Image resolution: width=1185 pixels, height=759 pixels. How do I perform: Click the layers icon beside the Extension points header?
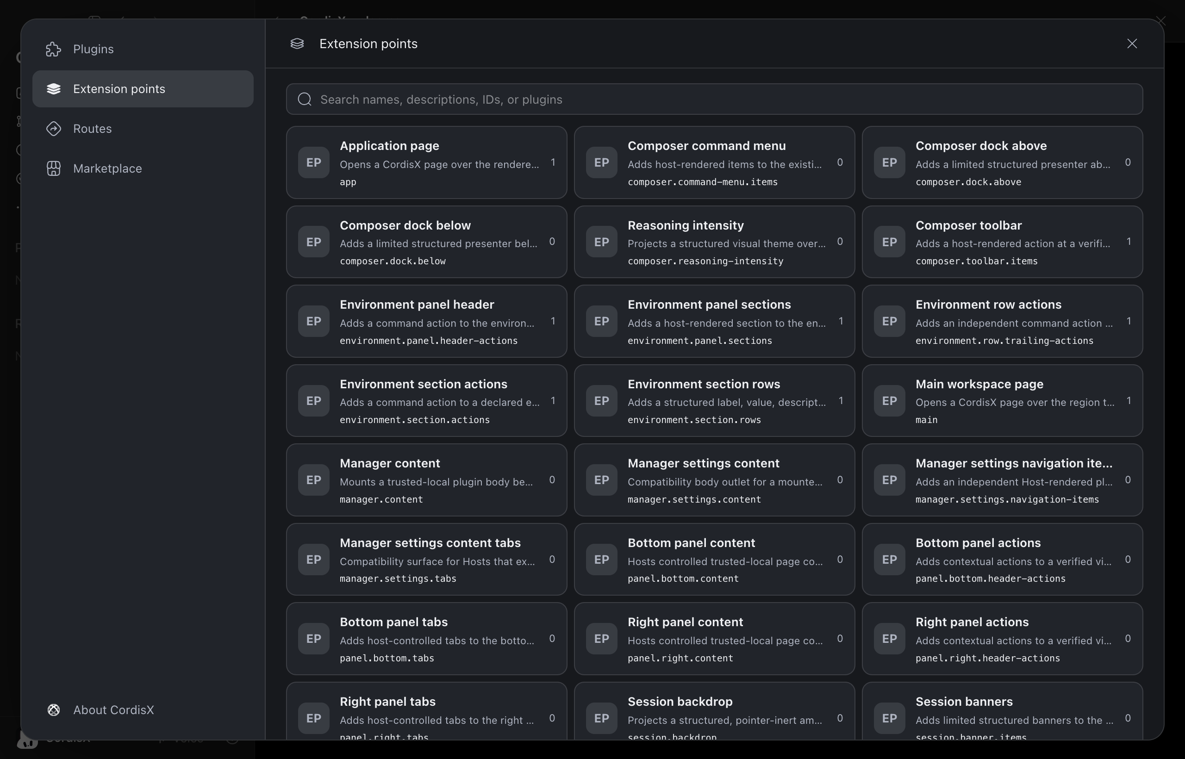point(297,44)
